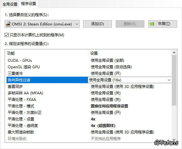This screenshot has height=149, width=182.
Task: Select the OpenGL 渲染 GPU row
Action: (89, 67)
